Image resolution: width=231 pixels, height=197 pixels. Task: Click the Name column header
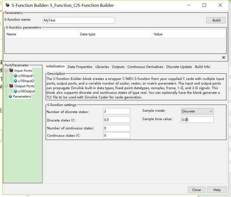[x=42, y=34]
